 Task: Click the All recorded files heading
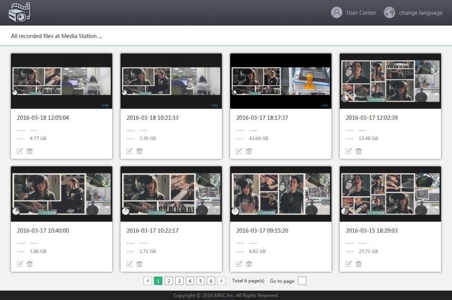(56, 36)
